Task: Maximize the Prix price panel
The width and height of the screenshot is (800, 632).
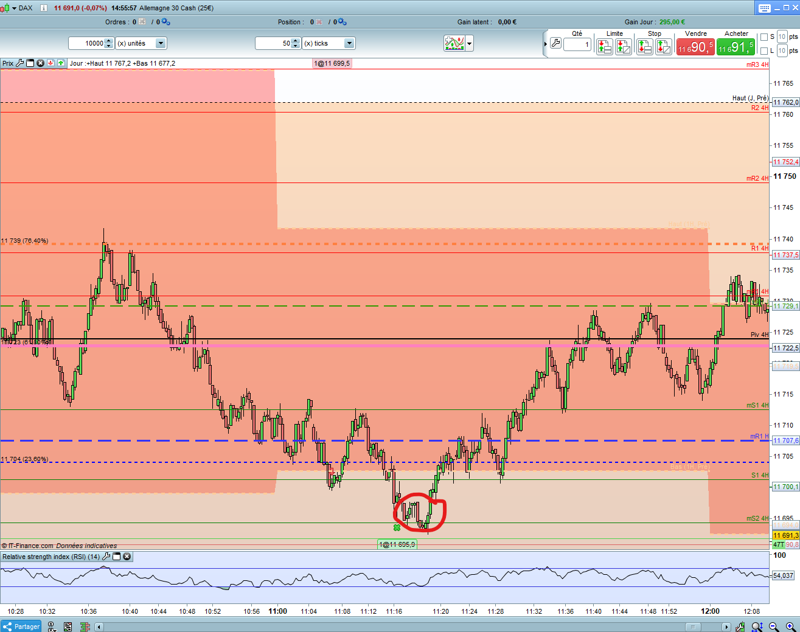Action: click(30, 63)
